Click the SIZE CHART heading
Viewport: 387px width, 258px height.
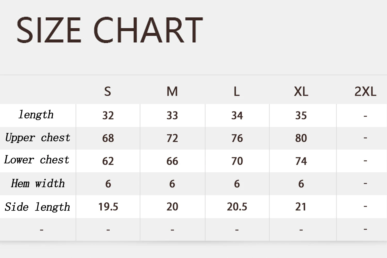pyautogui.click(x=109, y=30)
